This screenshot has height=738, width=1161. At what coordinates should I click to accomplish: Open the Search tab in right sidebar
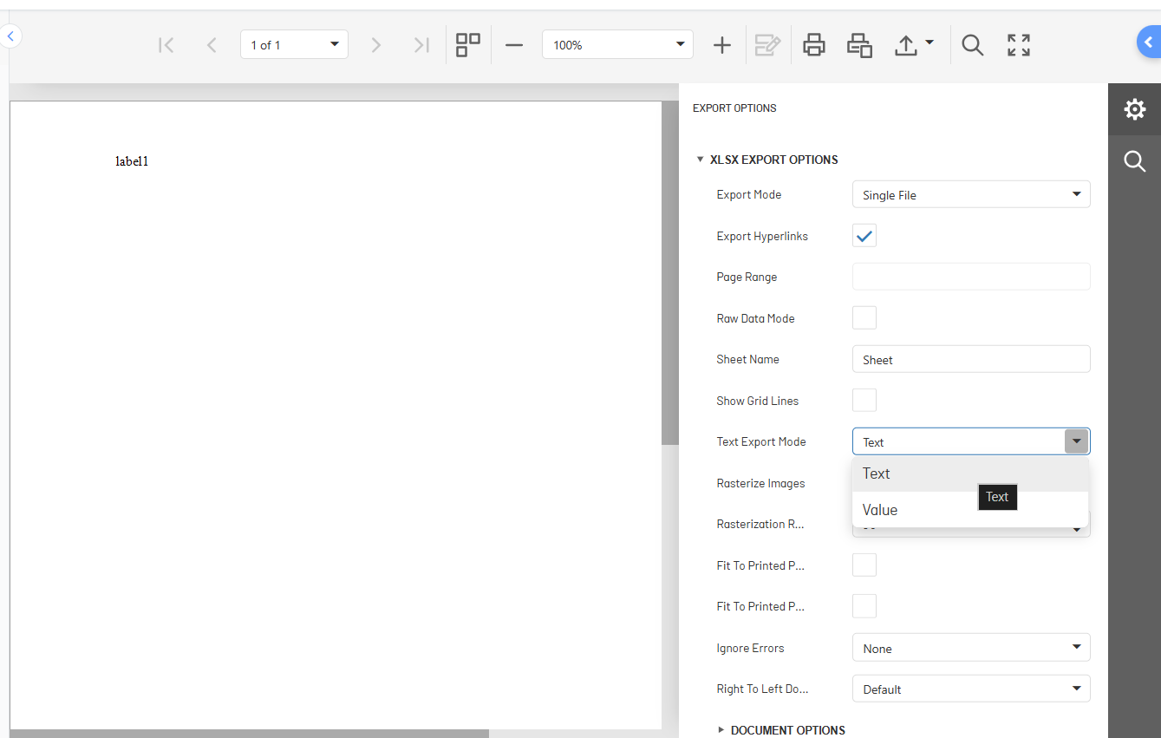[1134, 161]
